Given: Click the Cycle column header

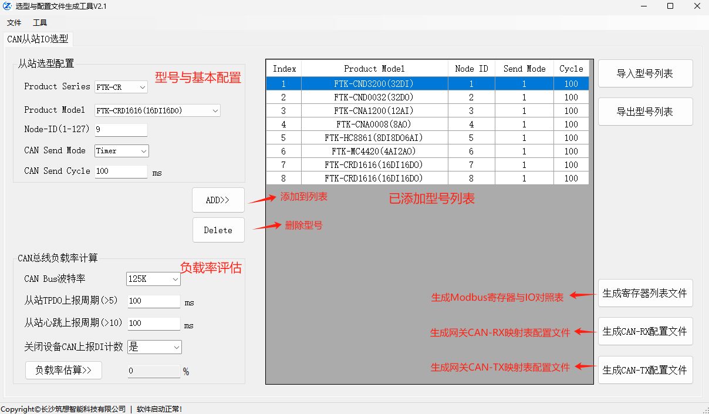Looking at the screenshot, I should (571, 69).
